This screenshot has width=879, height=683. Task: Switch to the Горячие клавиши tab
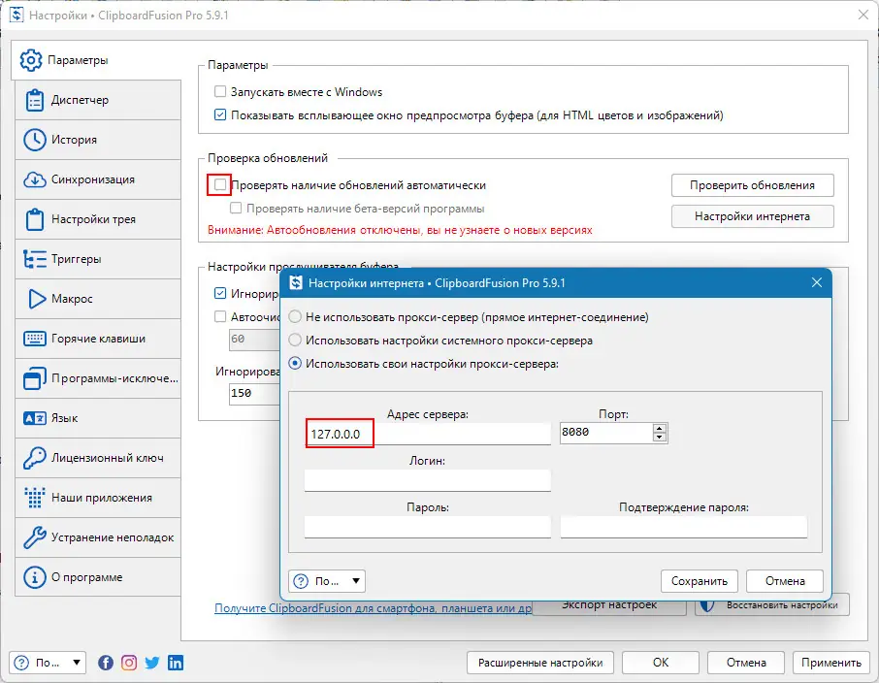(98, 339)
